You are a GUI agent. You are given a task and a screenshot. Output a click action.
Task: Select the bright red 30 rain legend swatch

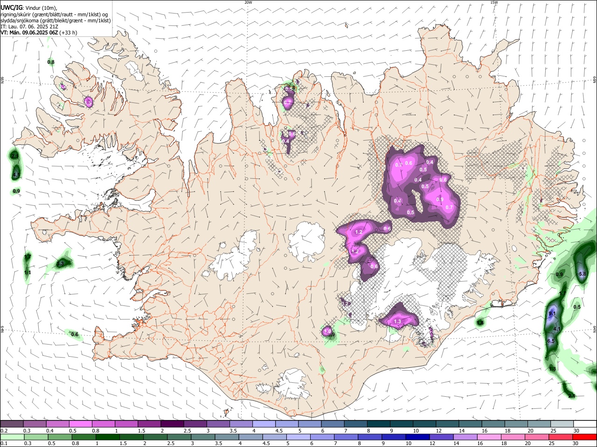point(584,437)
